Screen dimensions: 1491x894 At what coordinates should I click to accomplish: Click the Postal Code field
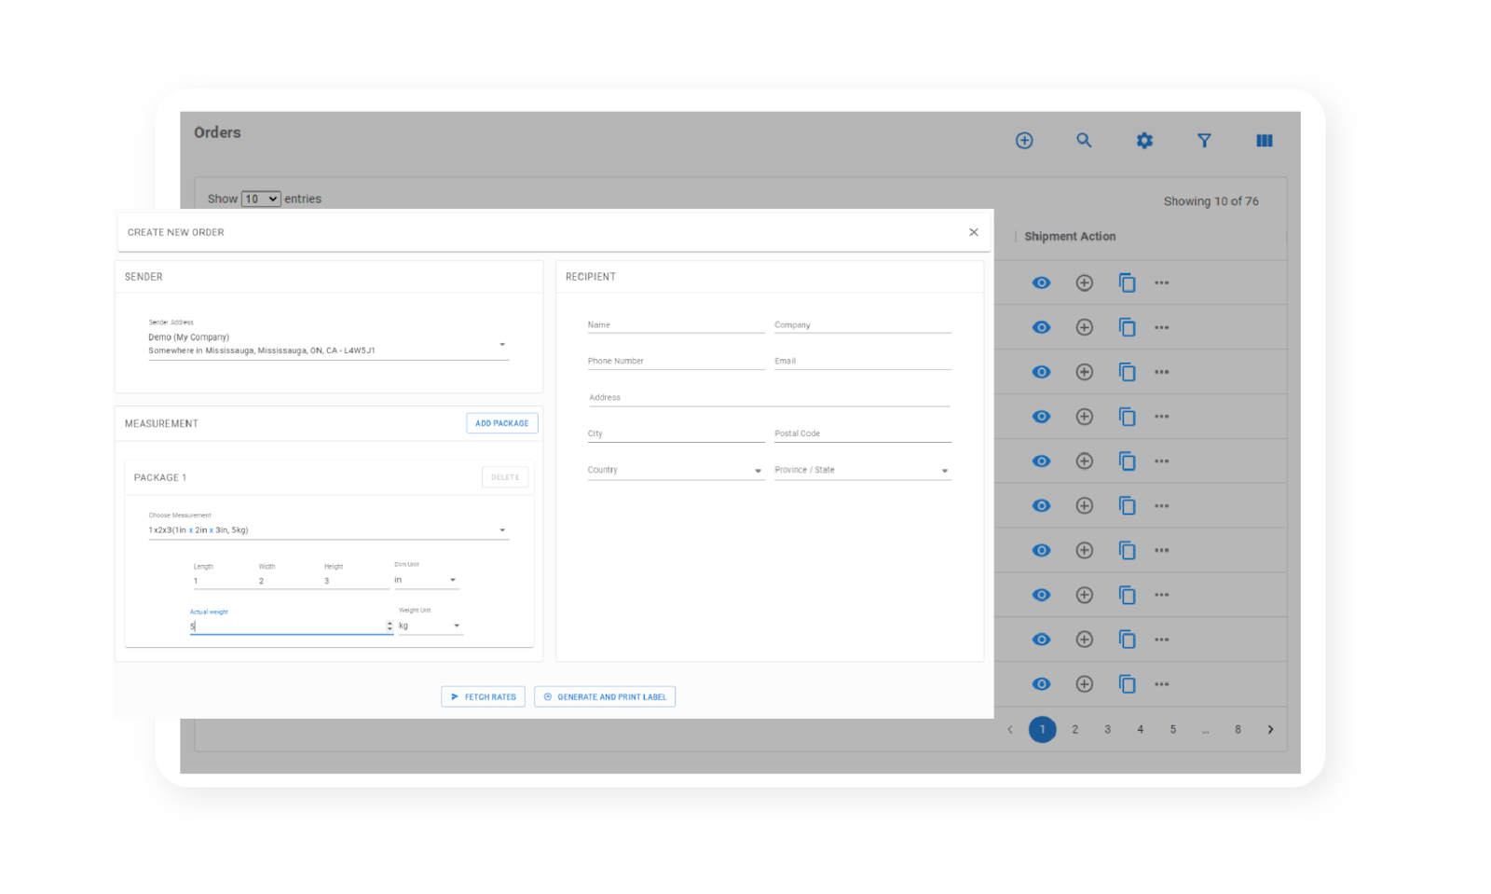pos(862,434)
